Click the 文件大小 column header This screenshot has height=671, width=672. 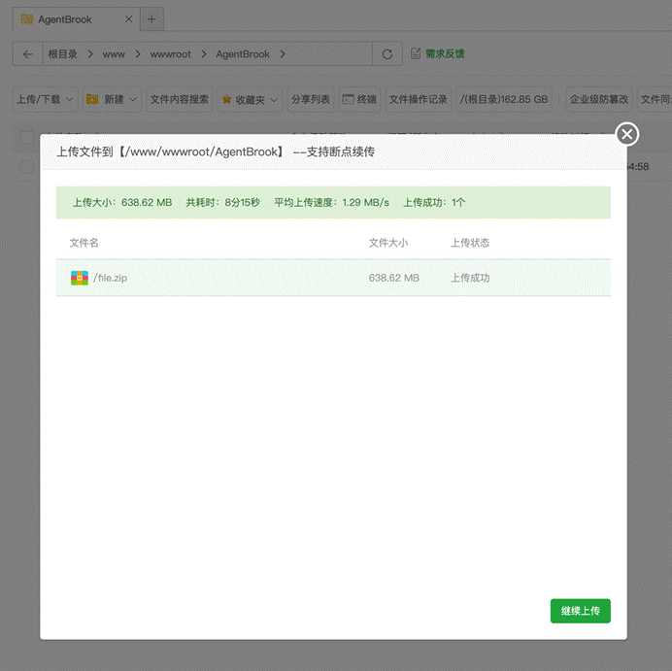[388, 243]
